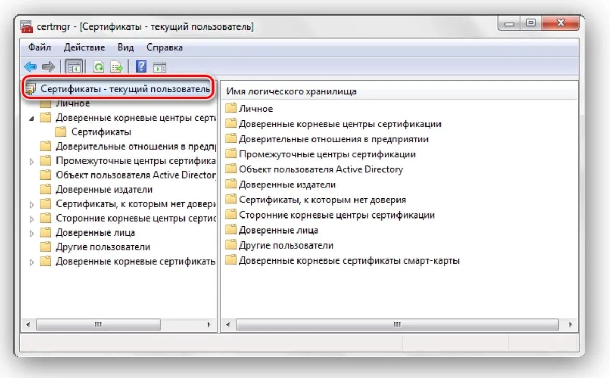Click left arrow of left pane scrollbar

point(27,324)
